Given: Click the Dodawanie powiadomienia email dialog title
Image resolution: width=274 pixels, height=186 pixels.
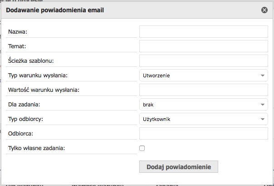Looking at the screenshot, I should pyautogui.click(x=55, y=10).
